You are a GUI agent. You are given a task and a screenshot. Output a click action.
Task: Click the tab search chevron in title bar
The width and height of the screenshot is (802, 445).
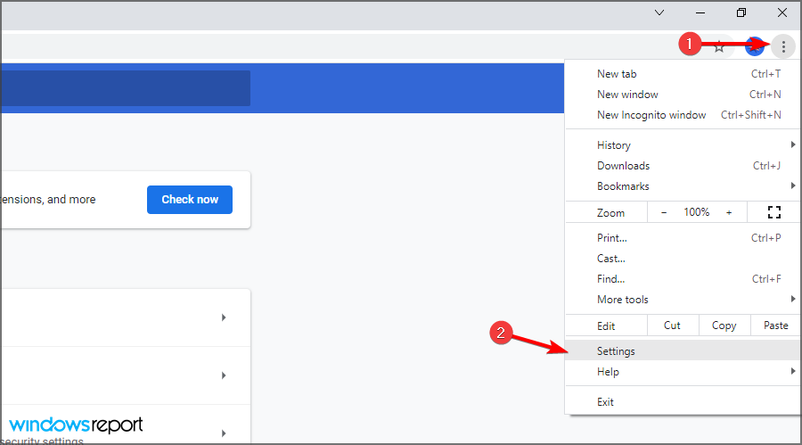tap(659, 12)
